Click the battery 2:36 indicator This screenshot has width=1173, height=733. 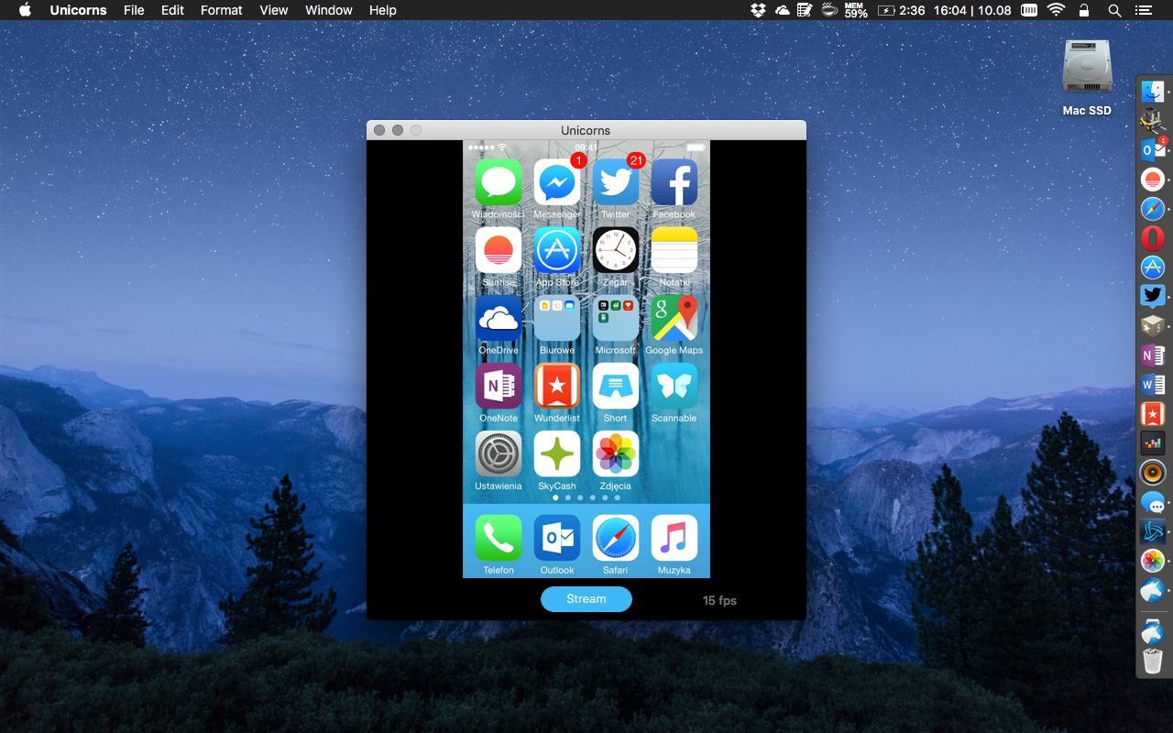click(x=902, y=10)
